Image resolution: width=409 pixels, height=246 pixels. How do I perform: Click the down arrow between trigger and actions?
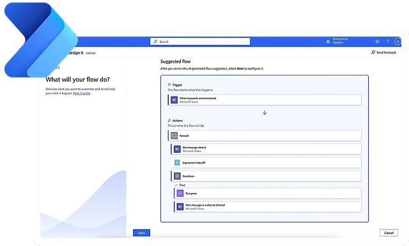[x=265, y=112]
